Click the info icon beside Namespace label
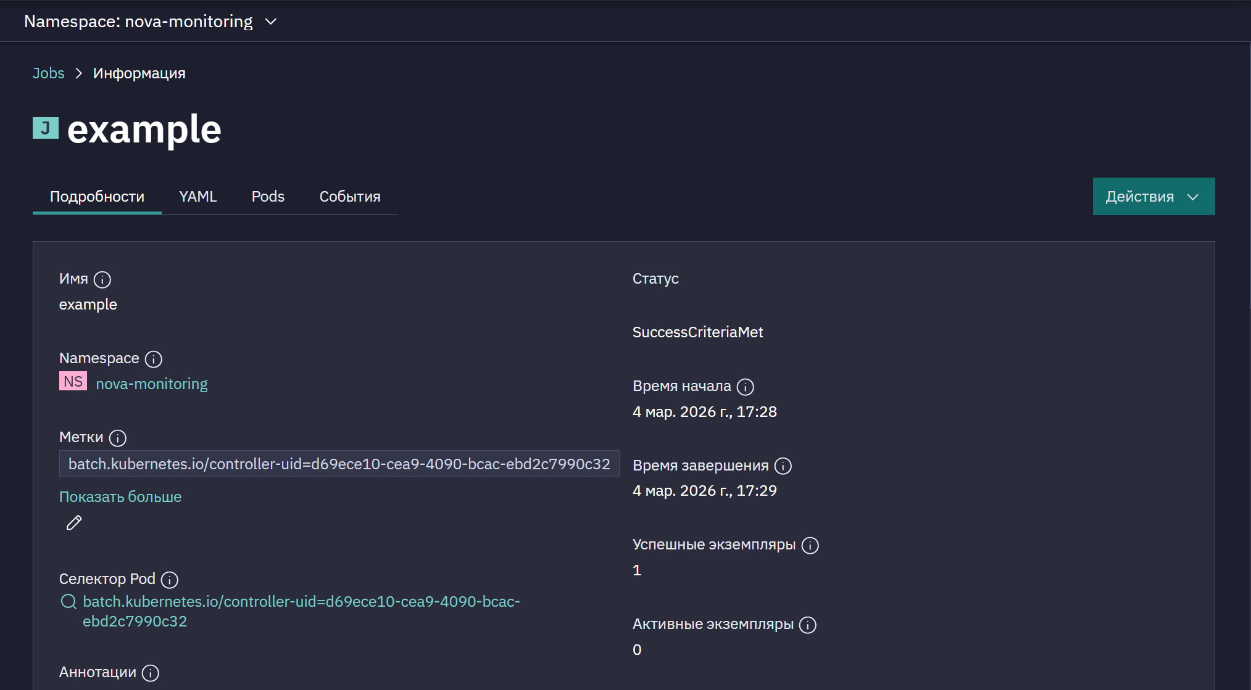The height and width of the screenshot is (690, 1251). coord(154,359)
